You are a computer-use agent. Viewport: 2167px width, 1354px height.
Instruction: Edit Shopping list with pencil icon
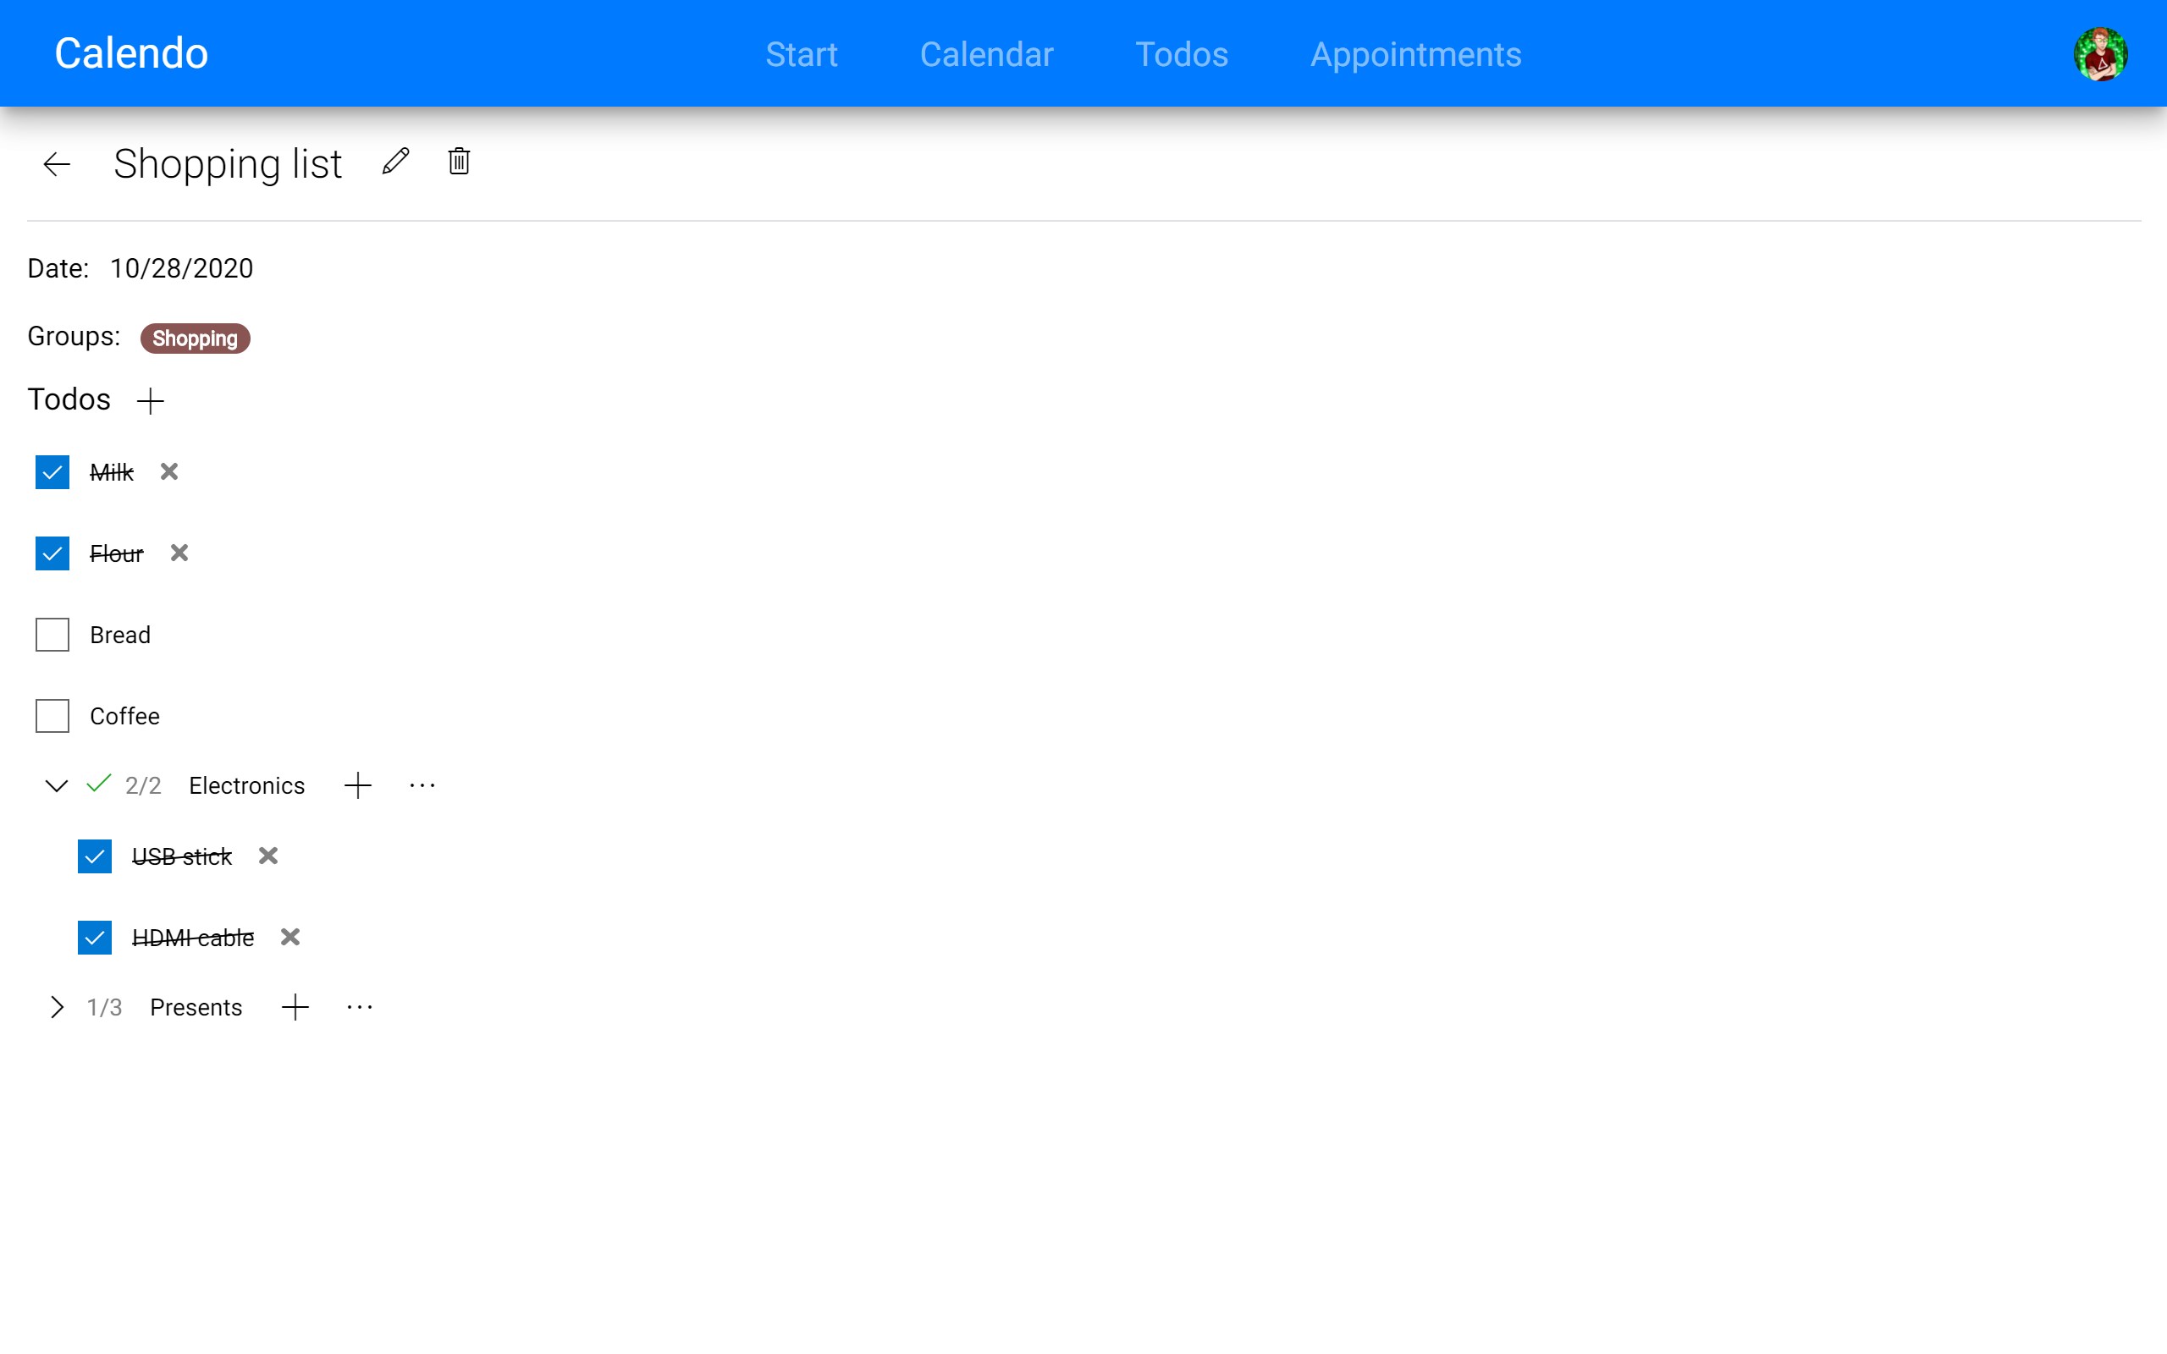395,161
